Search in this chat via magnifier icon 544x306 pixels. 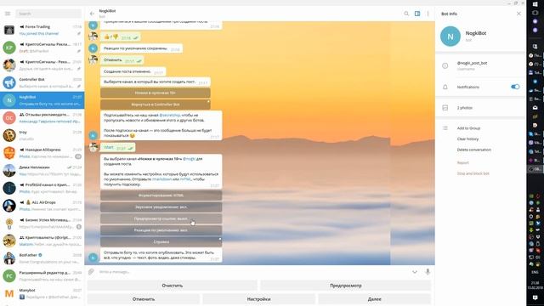tap(406, 14)
